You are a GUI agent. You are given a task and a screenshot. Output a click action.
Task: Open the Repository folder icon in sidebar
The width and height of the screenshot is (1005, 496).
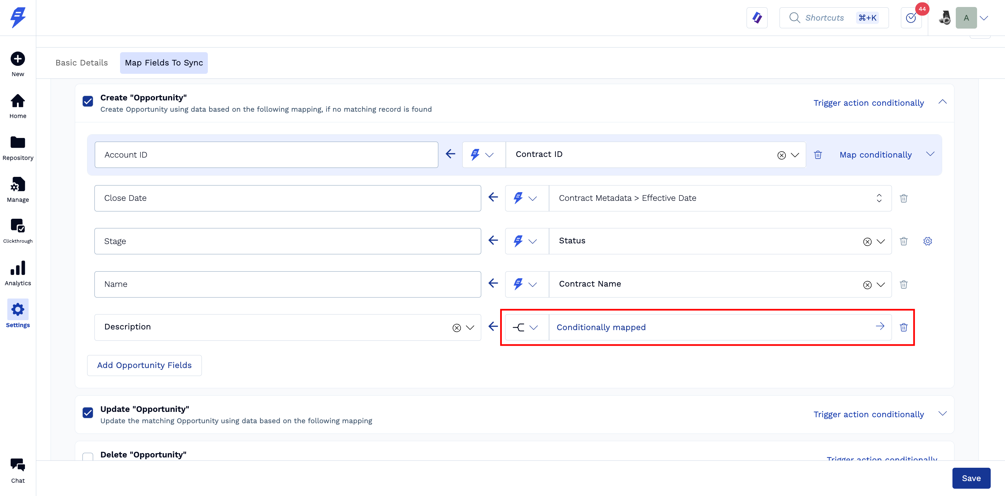click(x=18, y=143)
